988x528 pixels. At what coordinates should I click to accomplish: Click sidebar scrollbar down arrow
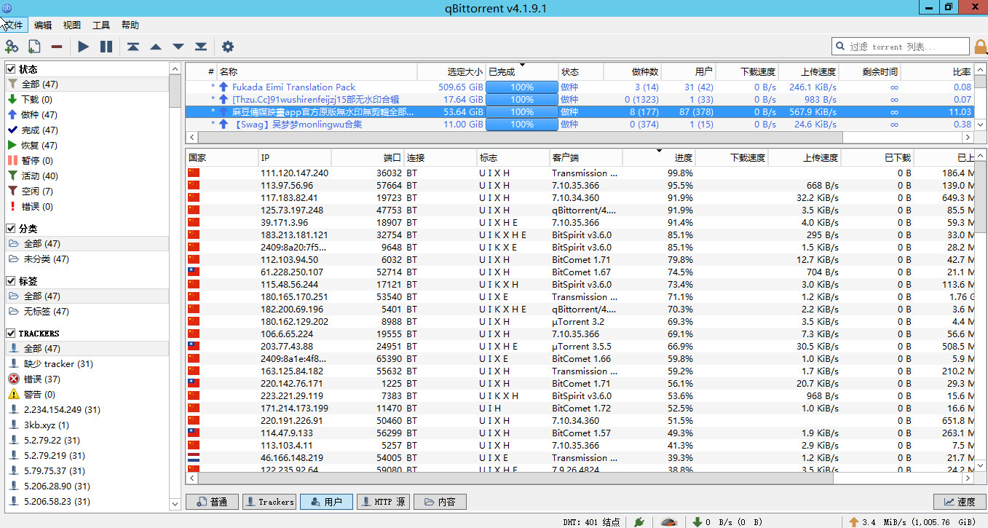175,503
